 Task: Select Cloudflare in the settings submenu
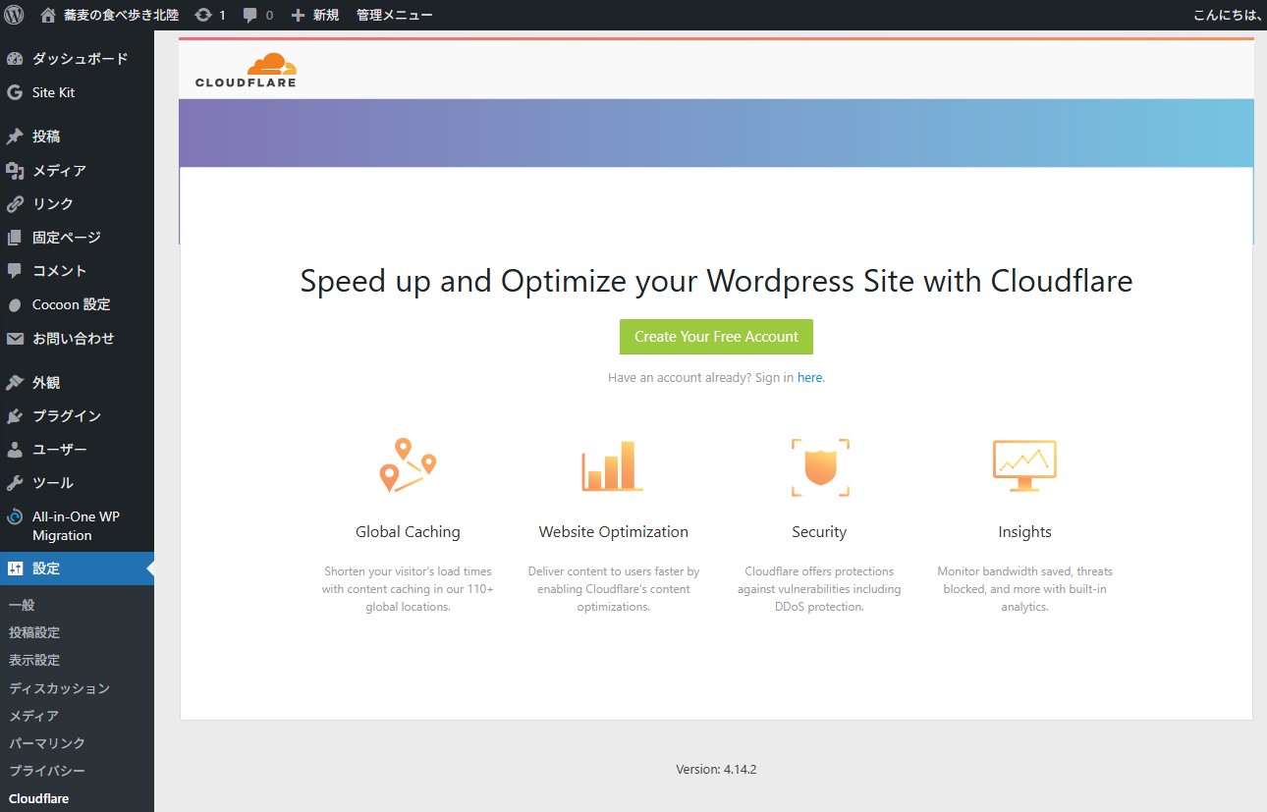38,798
